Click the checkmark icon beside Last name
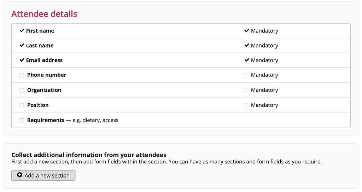 click(22, 45)
